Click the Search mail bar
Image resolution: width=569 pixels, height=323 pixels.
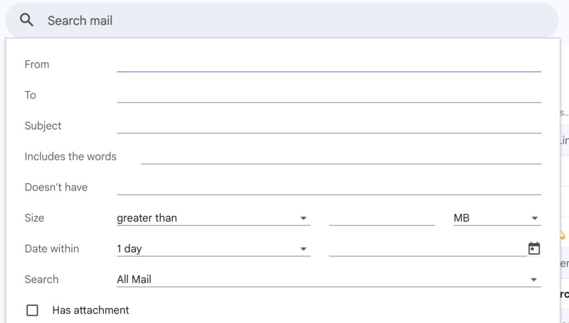point(278,21)
